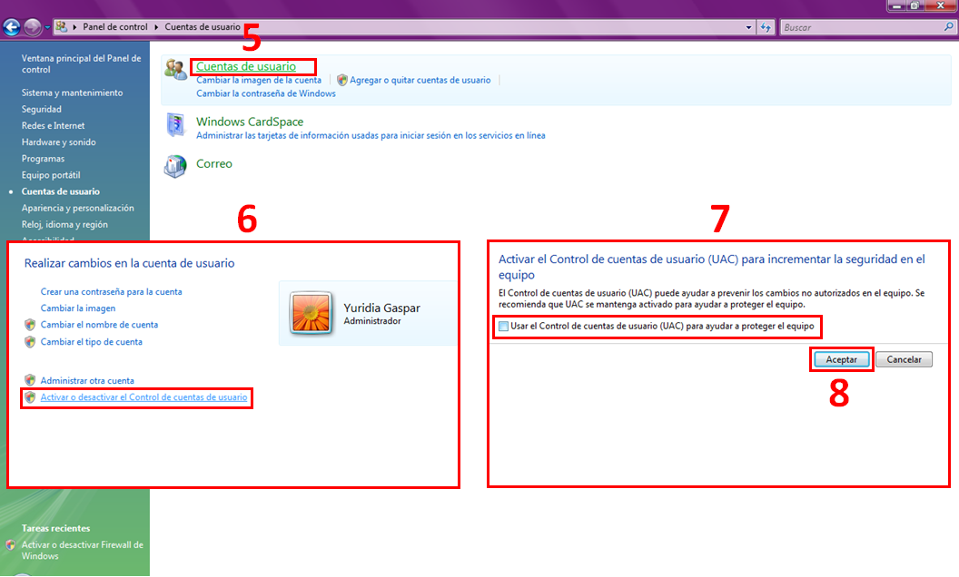Click the Back navigation arrow button

tap(12, 27)
